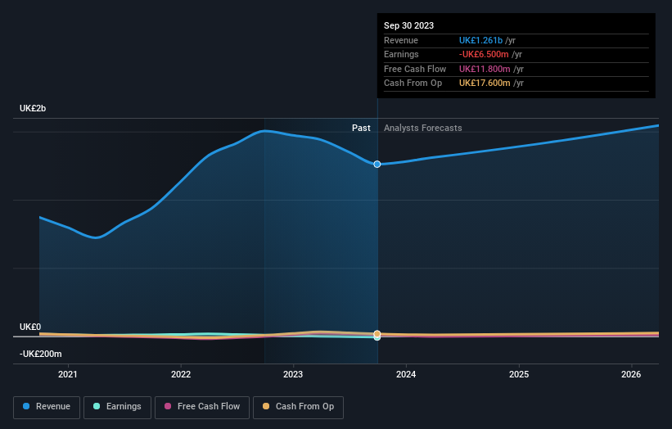Click the teal Earnings legend dot

(97, 406)
